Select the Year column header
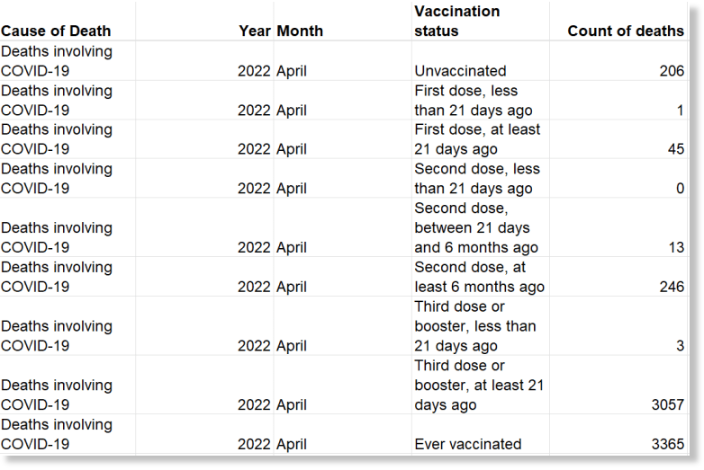 204,21
